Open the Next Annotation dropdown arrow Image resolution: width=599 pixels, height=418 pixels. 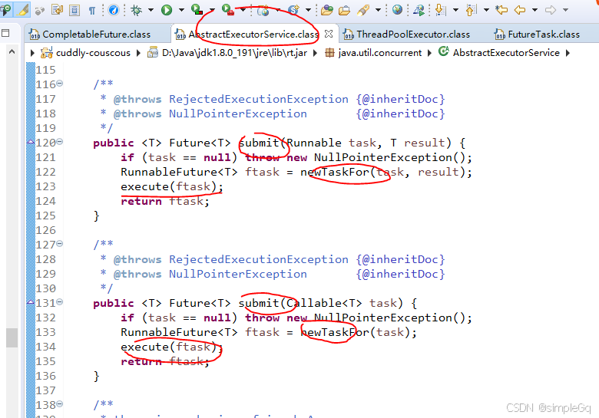(455, 10)
